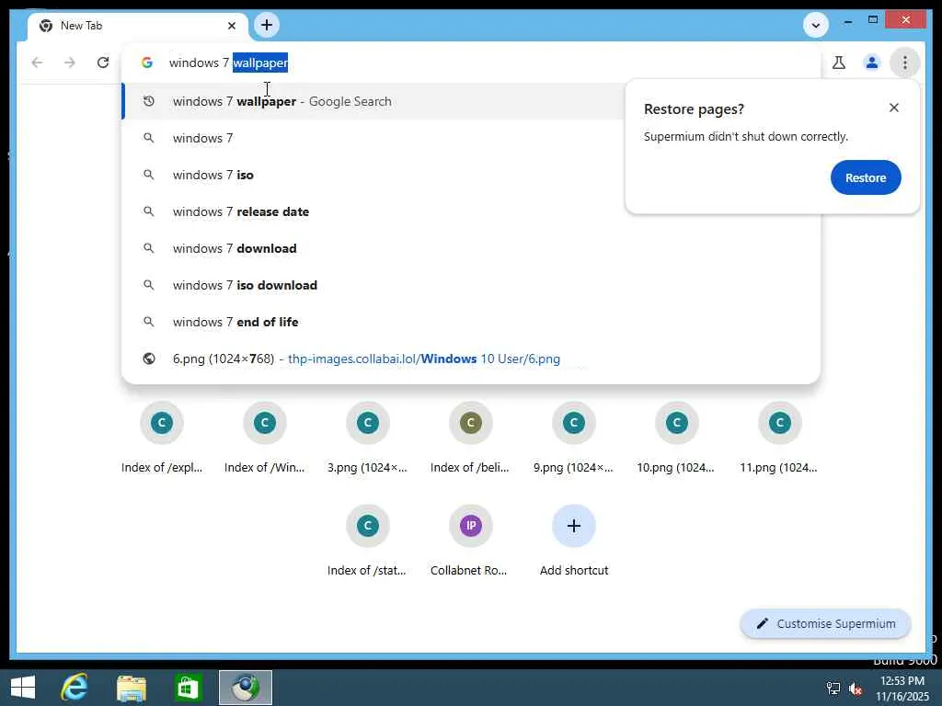The height and width of the screenshot is (706, 942).
Task: Open the 6.png URL suggestion
Action: (x=470, y=359)
